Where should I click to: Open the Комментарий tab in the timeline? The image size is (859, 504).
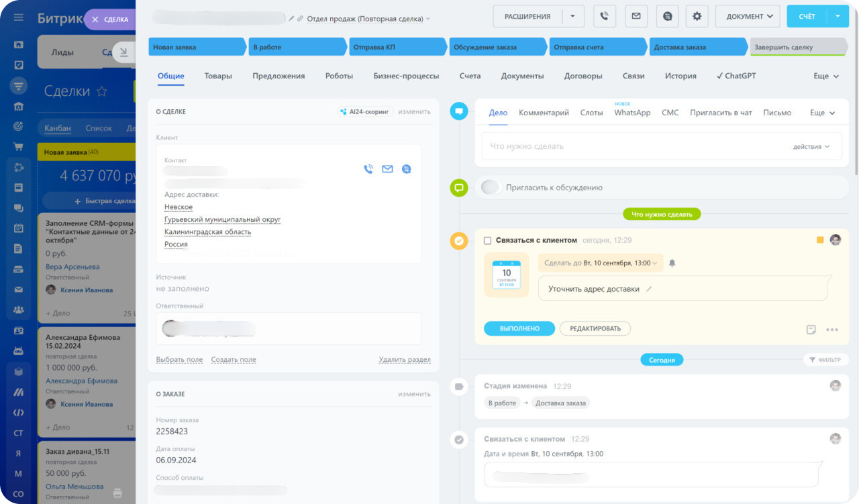coord(544,113)
